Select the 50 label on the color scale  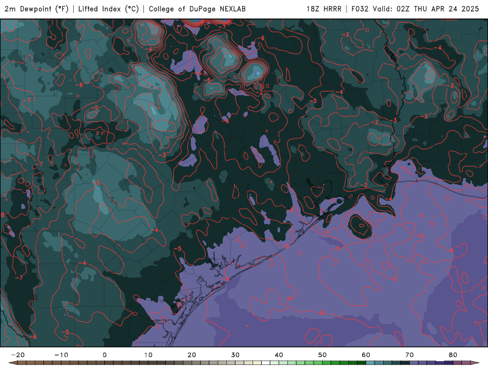coord(323,355)
